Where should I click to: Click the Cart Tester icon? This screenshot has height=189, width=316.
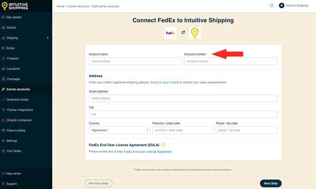click(3, 151)
